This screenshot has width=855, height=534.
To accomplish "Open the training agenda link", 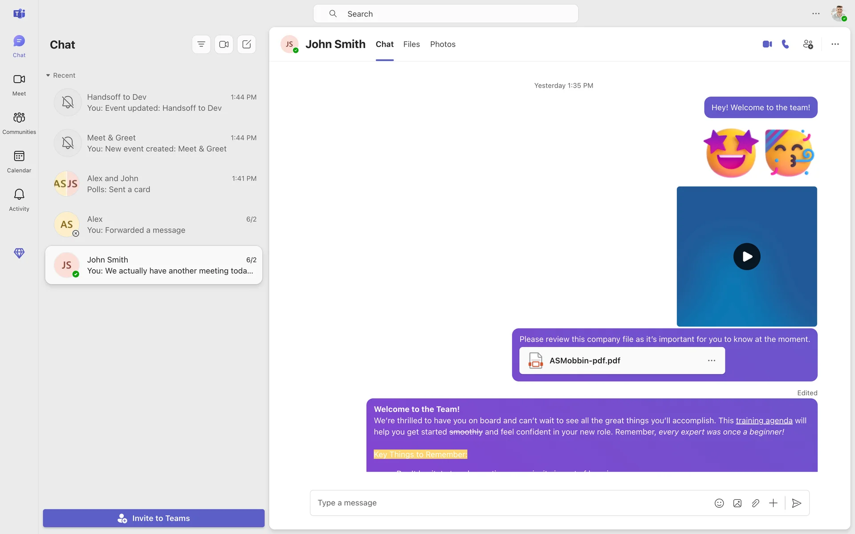I will point(763,420).
